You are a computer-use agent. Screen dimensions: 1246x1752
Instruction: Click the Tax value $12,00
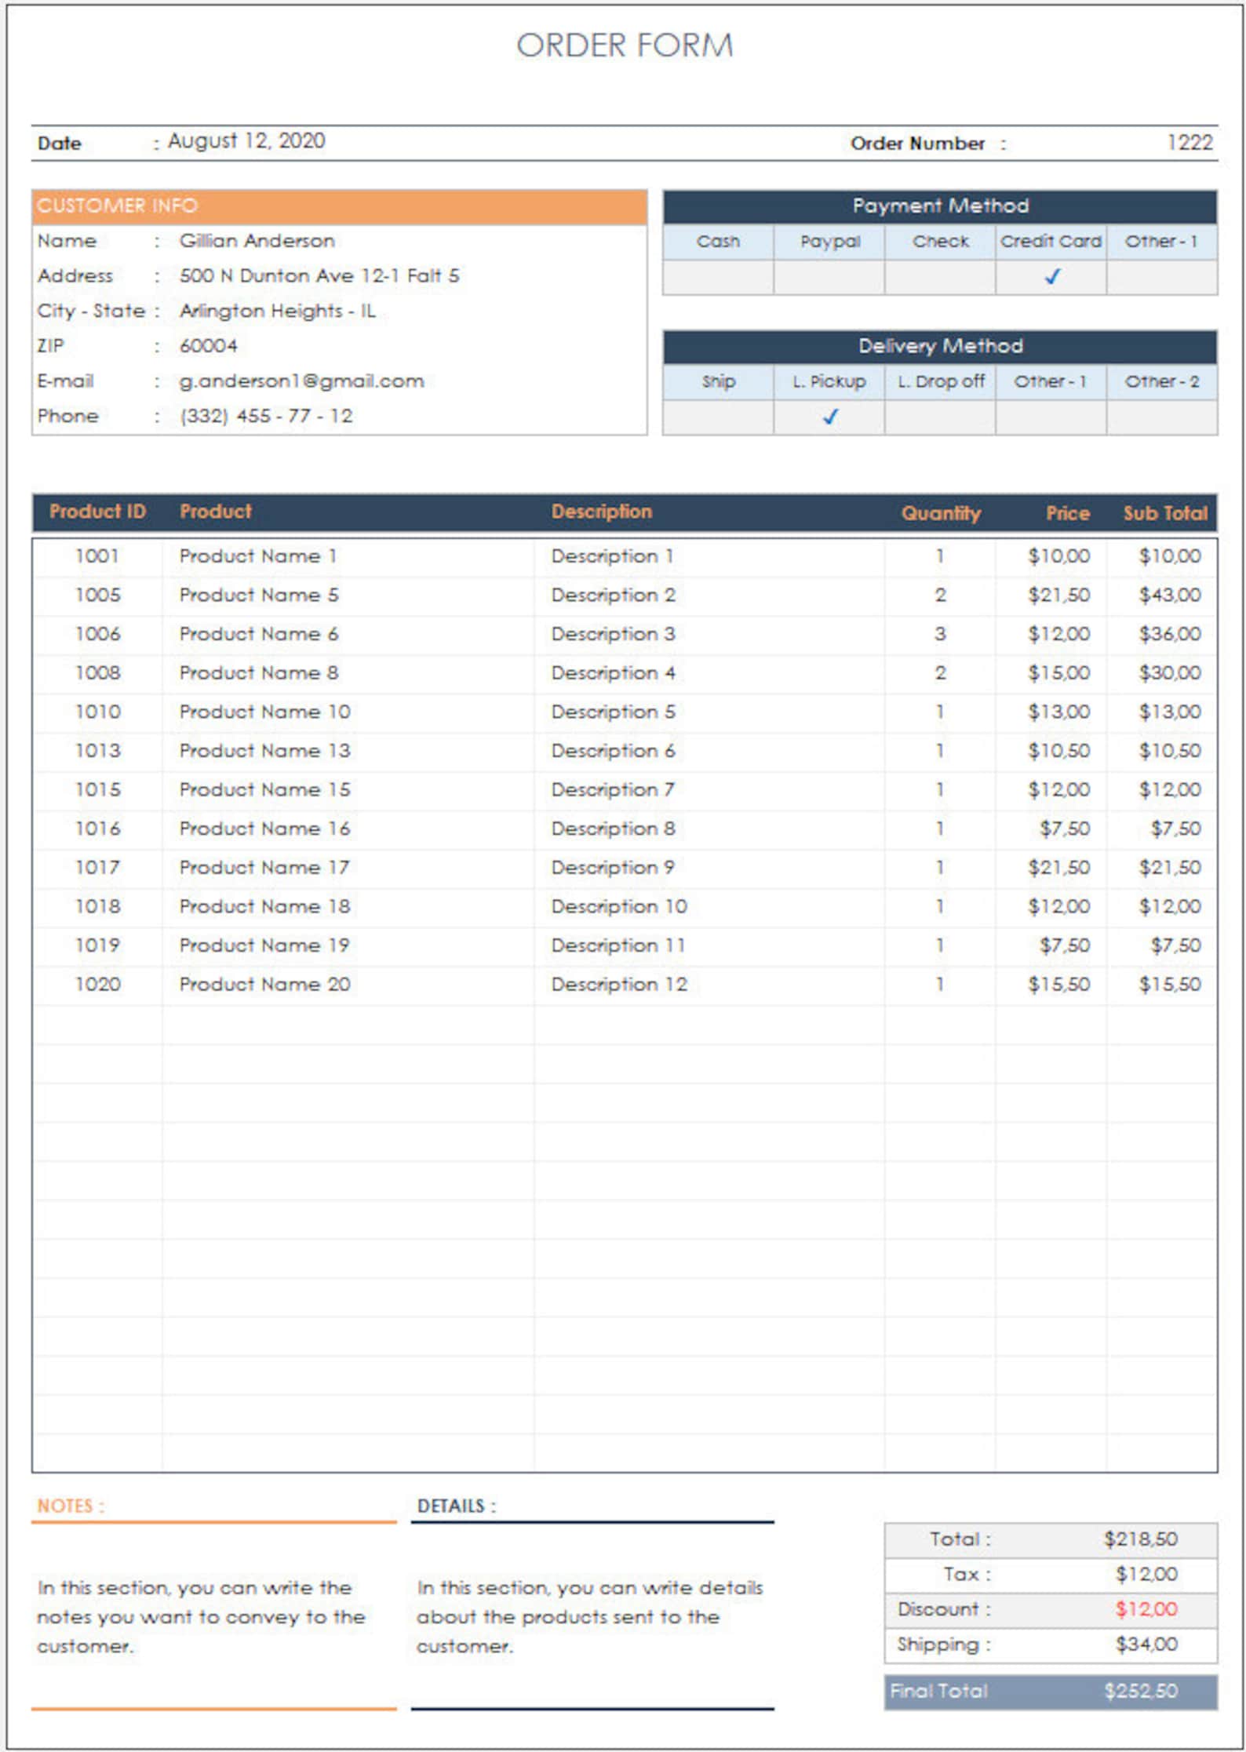(1146, 1575)
